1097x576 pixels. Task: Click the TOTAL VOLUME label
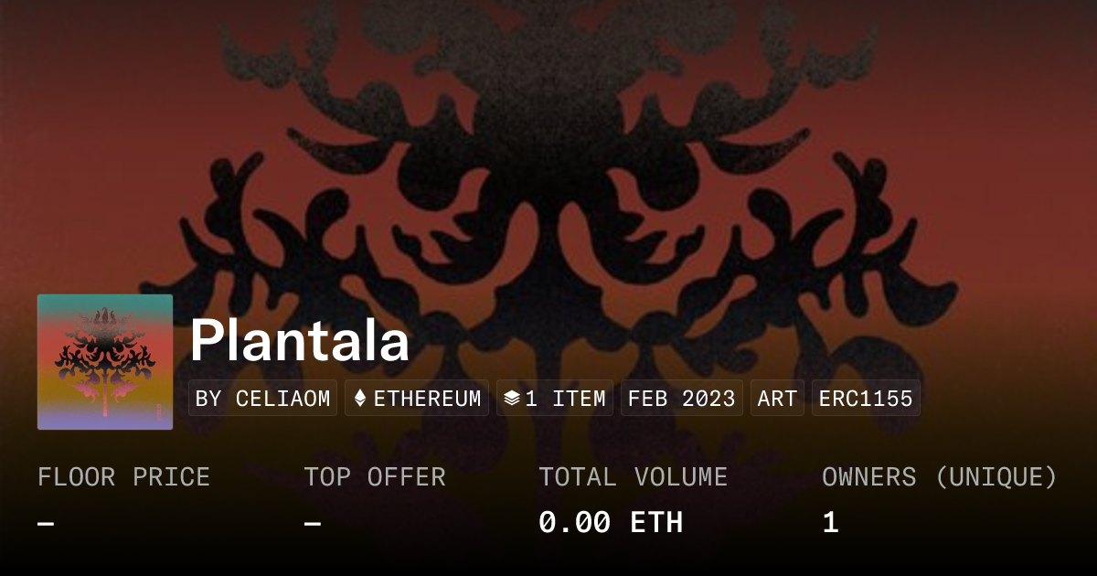(633, 477)
